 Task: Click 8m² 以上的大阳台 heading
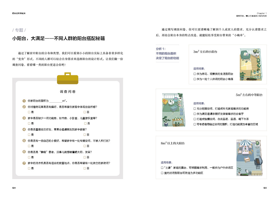point(172,143)
